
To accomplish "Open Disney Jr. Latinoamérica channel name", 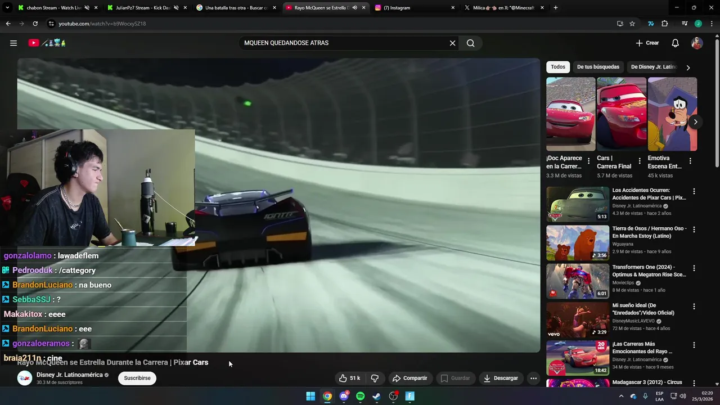I will tap(70, 375).
